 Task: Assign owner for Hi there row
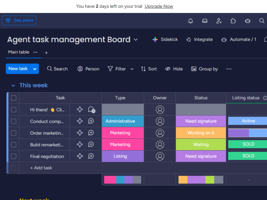click(x=160, y=110)
